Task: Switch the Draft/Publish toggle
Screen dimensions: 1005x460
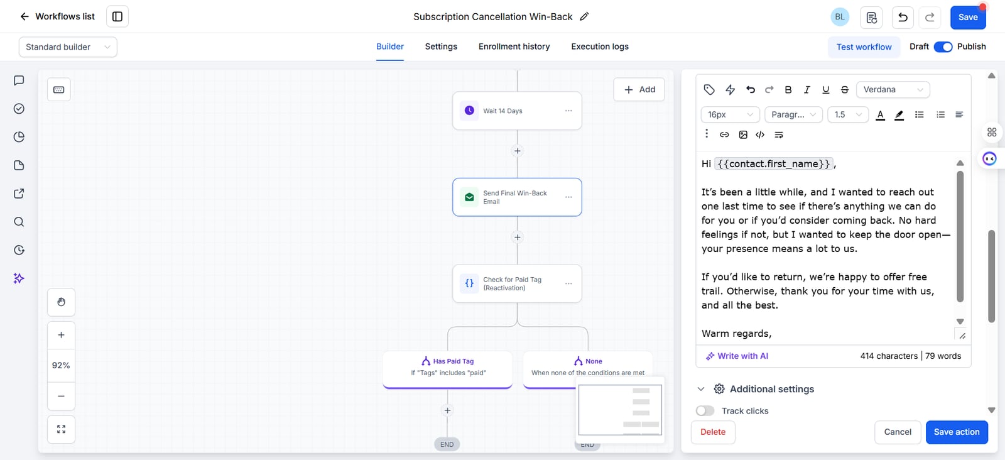Action: click(x=943, y=47)
